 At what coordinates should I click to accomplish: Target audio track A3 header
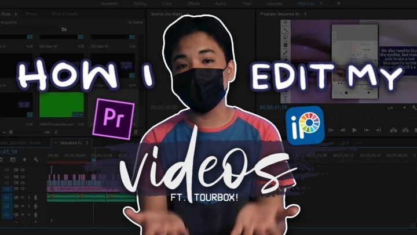pyautogui.click(x=6, y=215)
